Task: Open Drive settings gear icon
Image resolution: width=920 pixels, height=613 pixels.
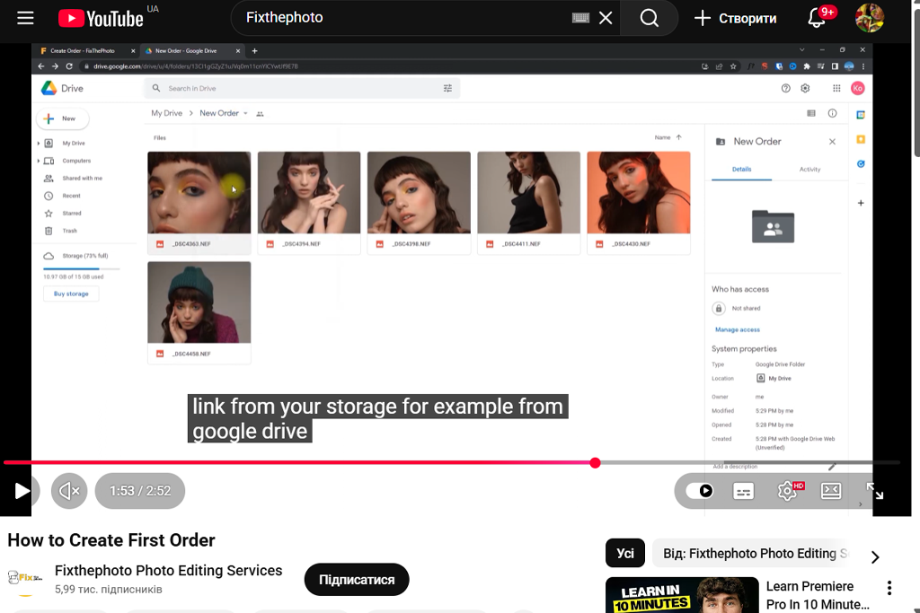Action: click(x=805, y=89)
